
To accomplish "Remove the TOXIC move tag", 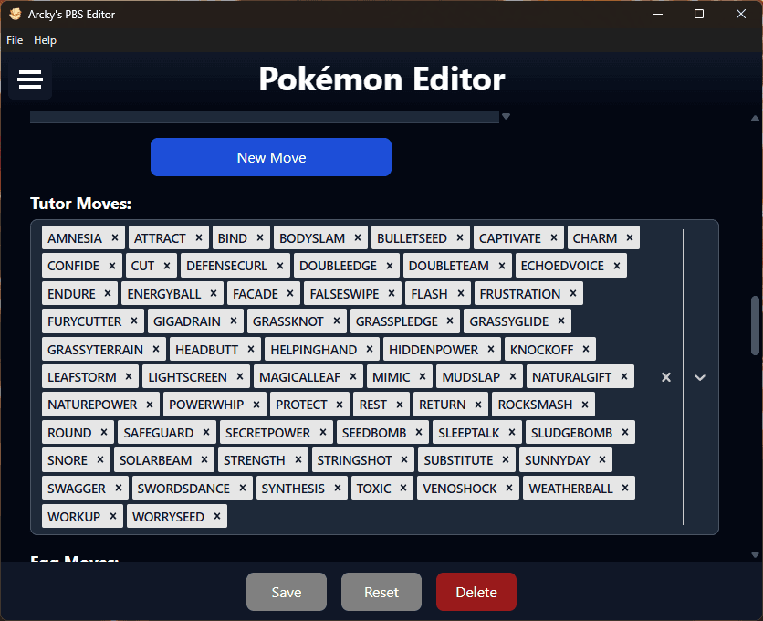I will [x=404, y=489].
